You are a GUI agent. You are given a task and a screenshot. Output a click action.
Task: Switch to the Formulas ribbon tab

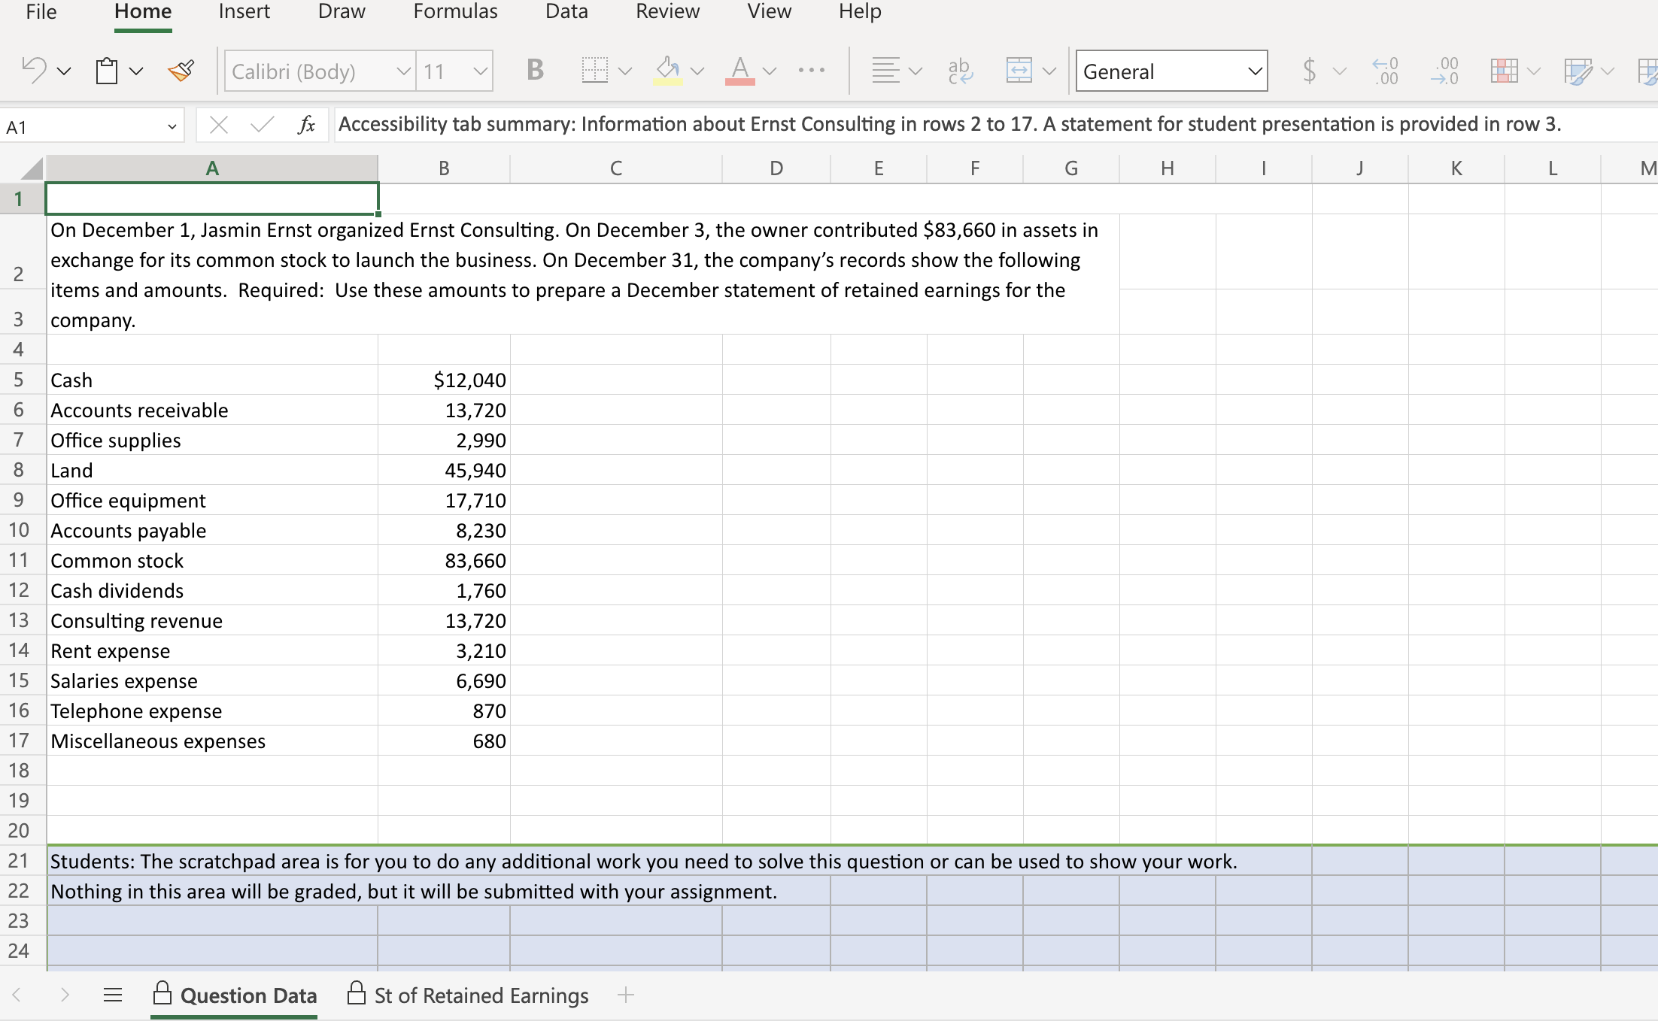pos(454,11)
